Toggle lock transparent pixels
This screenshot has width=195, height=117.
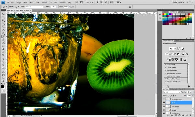point(168,95)
